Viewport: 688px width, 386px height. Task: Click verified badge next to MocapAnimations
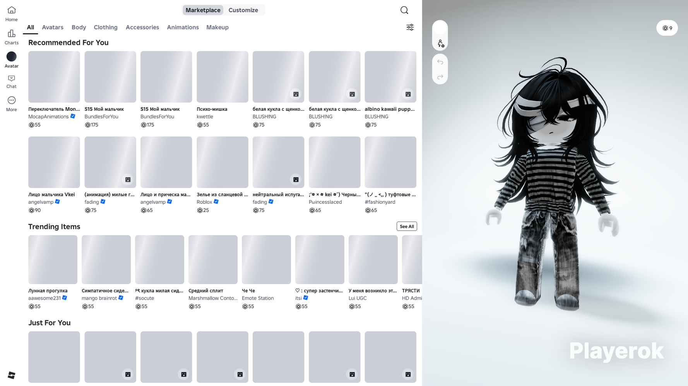pos(73,116)
